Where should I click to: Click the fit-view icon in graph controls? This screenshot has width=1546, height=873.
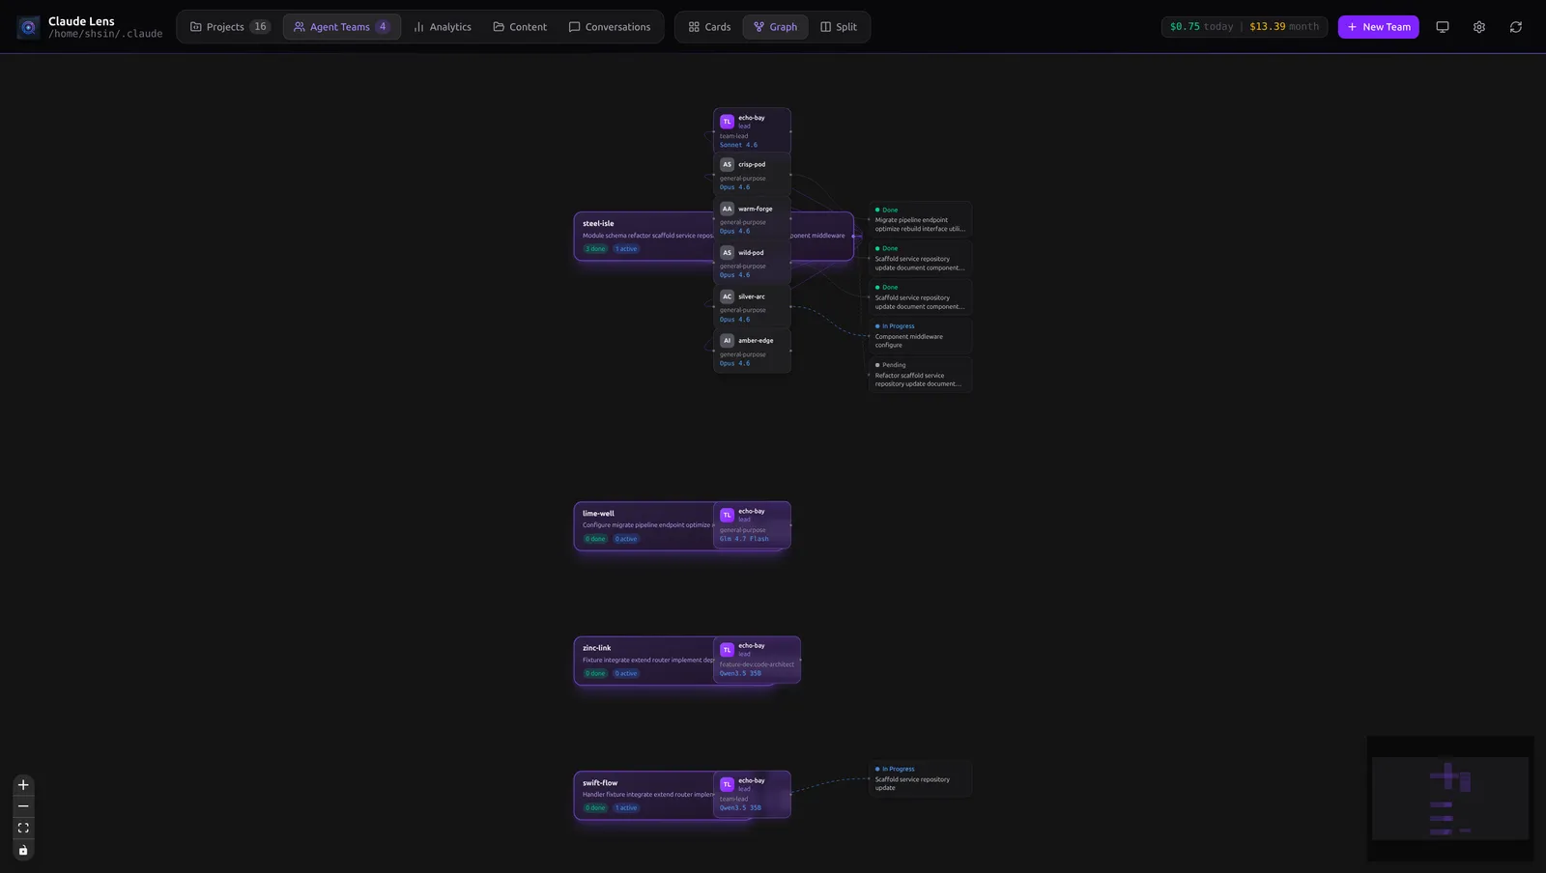coord(23,828)
